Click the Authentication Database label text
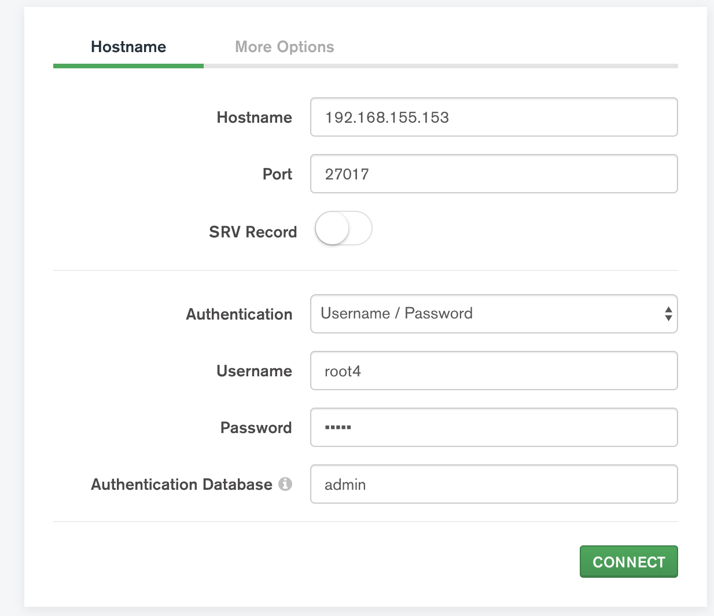This screenshot has height=616, width=714. (x=181, y=485)
